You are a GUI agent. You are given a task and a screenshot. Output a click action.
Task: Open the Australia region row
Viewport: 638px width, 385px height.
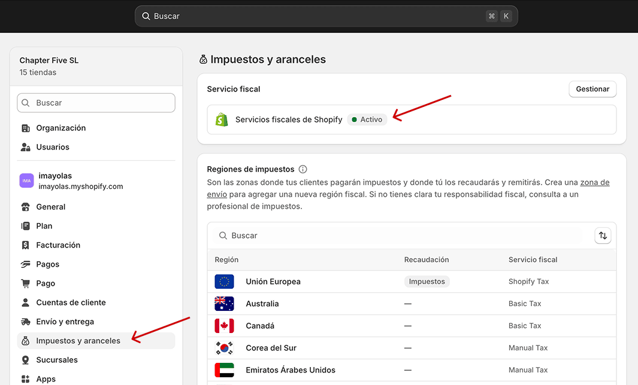[412, 304]
